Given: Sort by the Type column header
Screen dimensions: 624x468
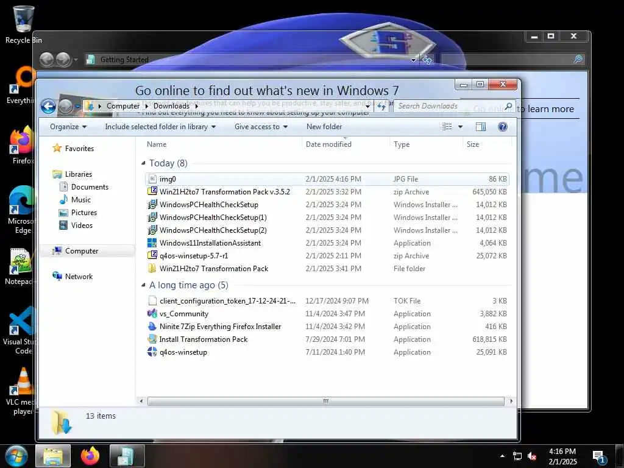Looking at the screenshot, I should pyautogui.click(x=402, y=144).
